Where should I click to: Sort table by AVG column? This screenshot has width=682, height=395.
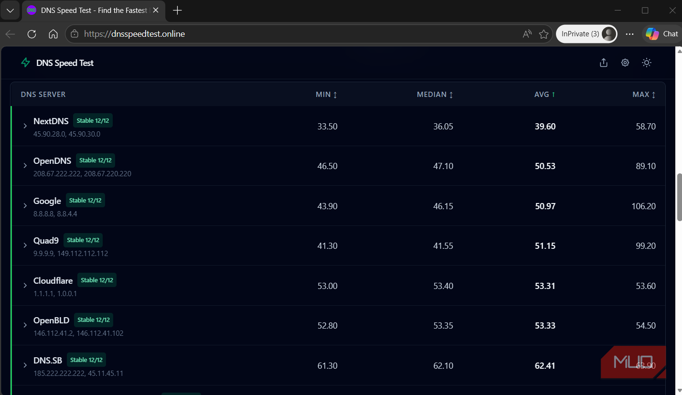(x=545, y=95)
